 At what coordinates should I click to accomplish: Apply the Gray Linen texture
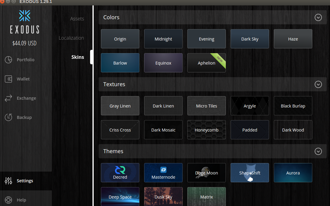tap(120, 106)
